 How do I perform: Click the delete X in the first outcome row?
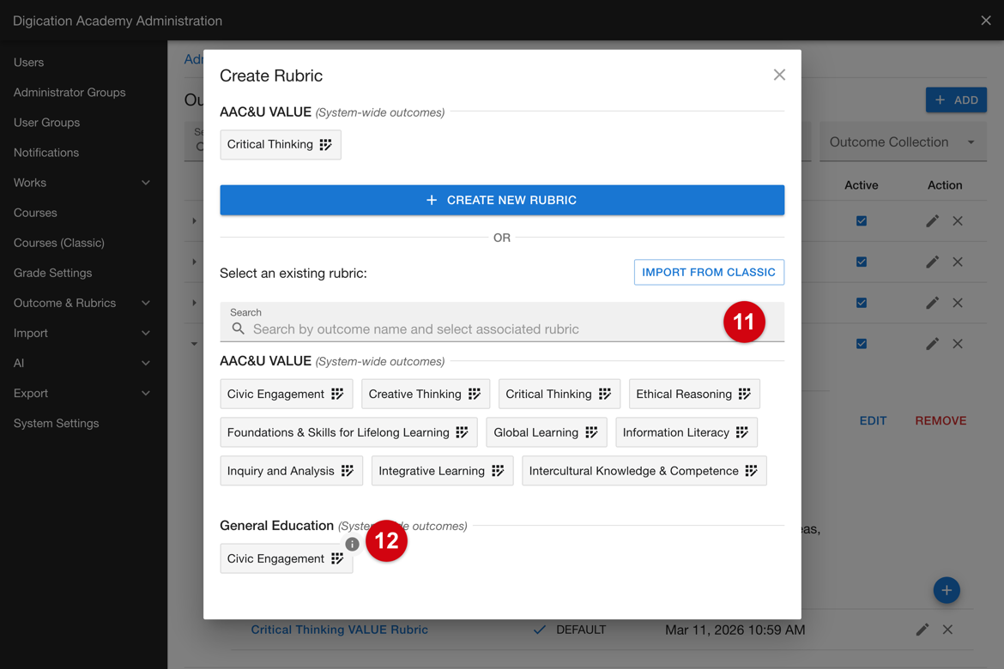(x=958, y=221)
